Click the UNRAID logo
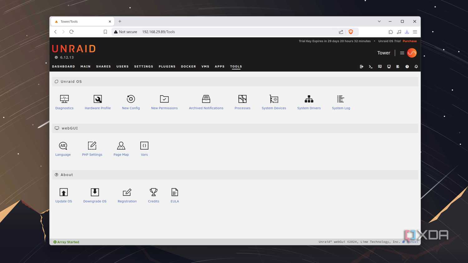Screen dimensions: 468x263 [x=74, y=49]
